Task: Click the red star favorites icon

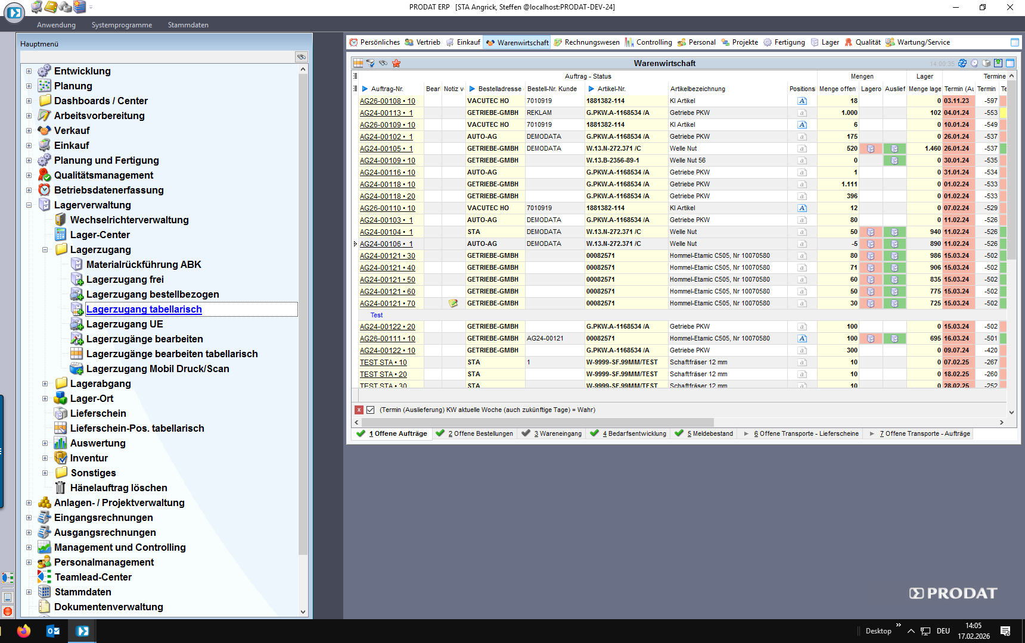Action: tap(396, 63)
